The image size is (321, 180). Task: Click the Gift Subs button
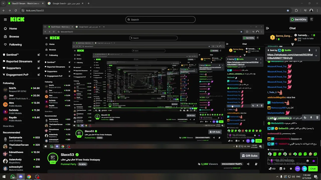pos(250,156)
